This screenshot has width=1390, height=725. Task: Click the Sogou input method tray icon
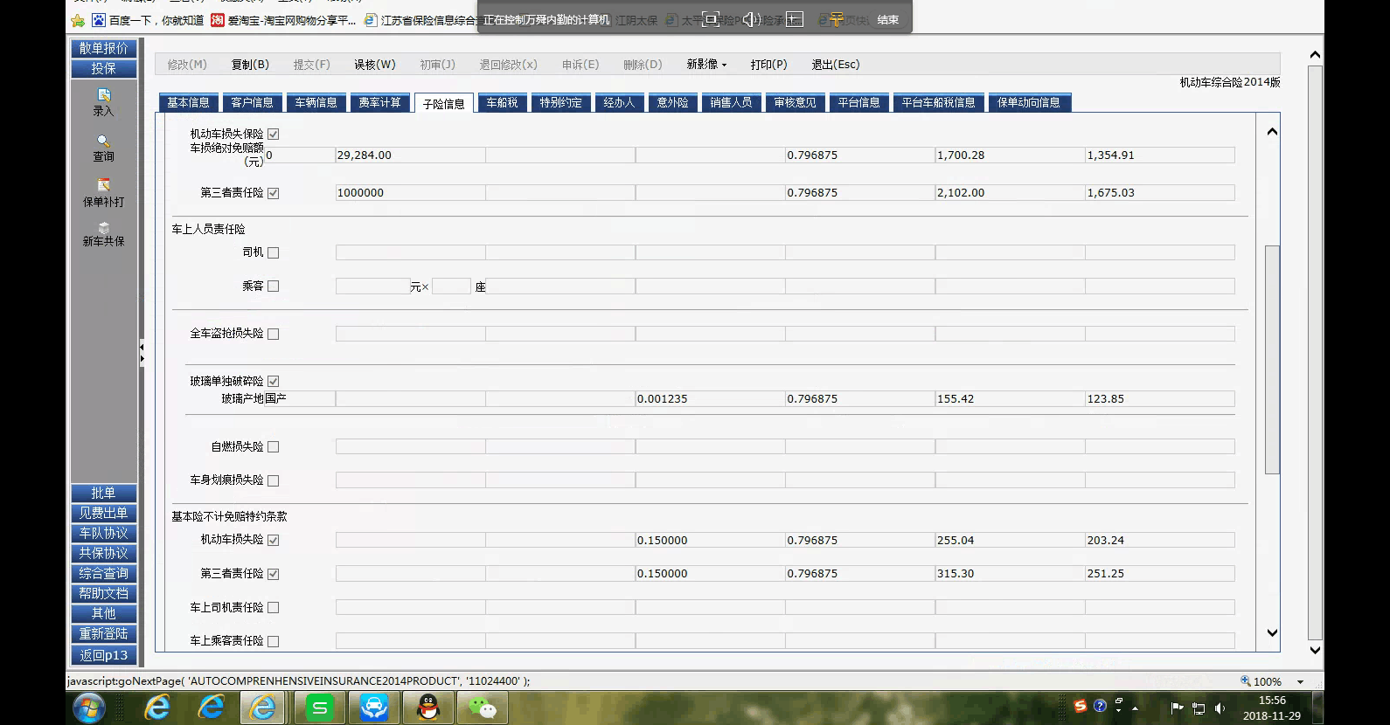tap(1081, 706)
